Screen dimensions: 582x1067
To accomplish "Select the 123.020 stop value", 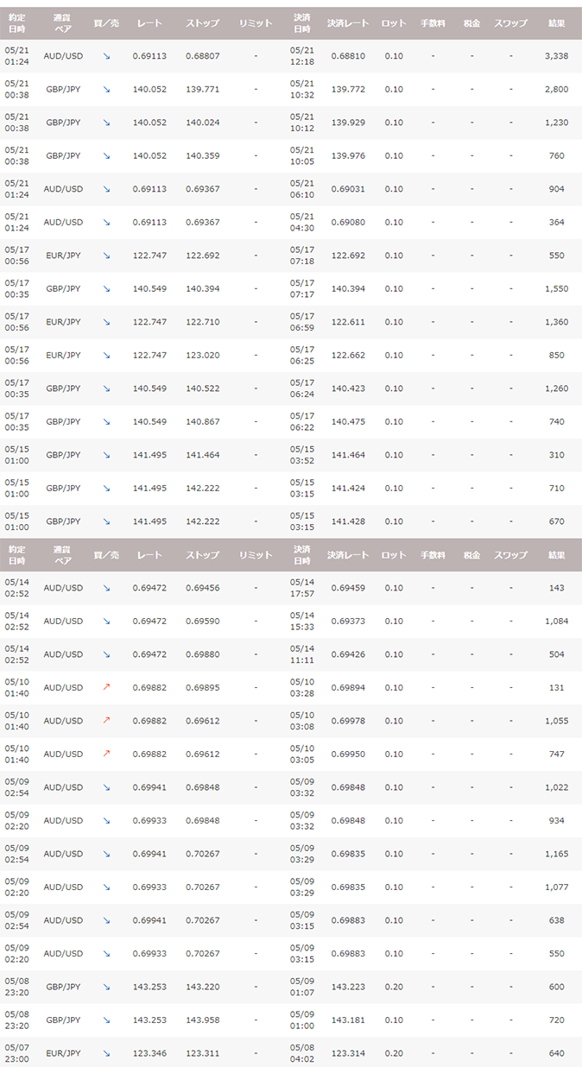I will tap(202, 355).
